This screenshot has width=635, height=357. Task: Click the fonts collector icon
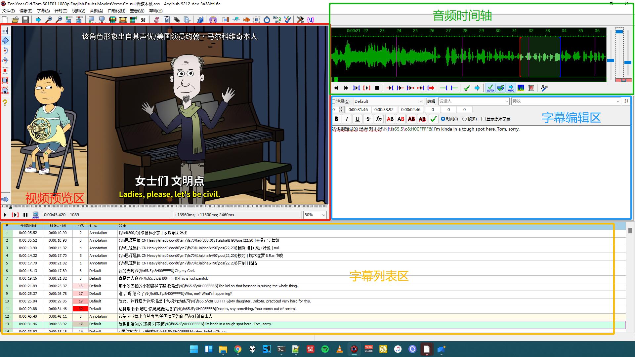tap(187, 20)
